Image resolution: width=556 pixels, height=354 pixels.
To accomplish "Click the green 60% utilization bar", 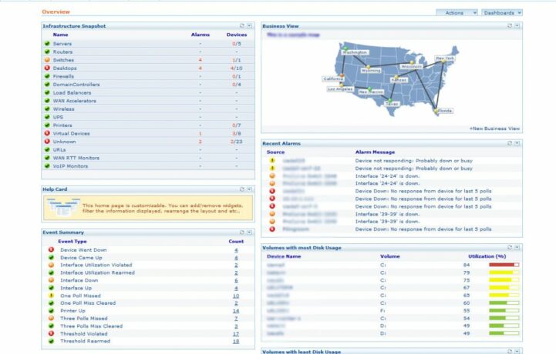I will 504,303.
